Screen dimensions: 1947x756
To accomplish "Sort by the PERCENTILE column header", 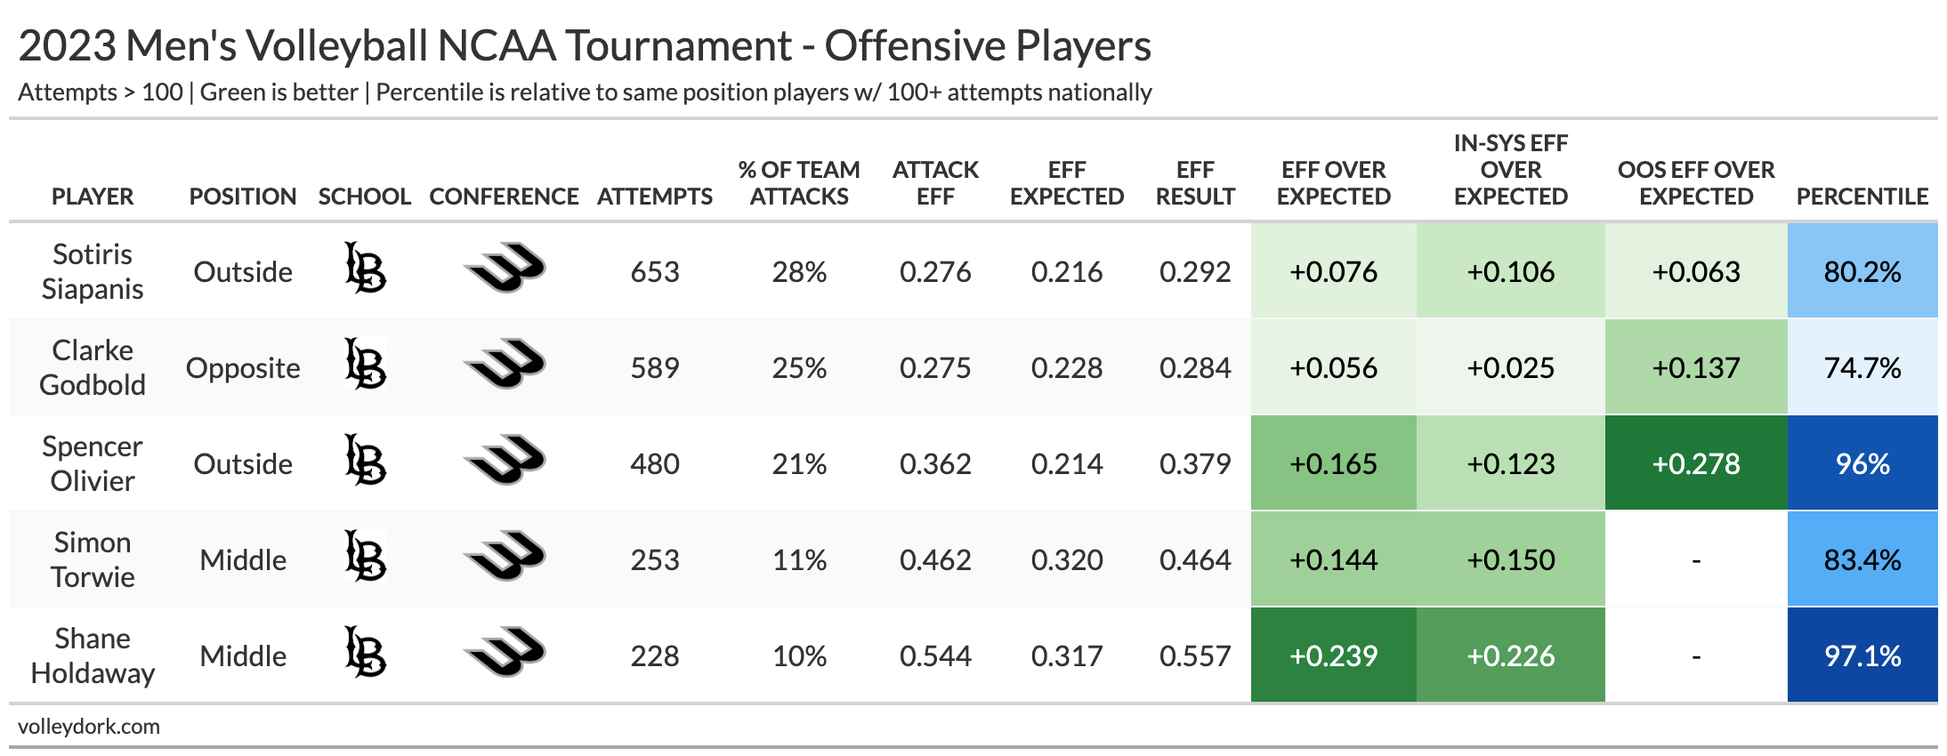I will (x=1862, y=197).
